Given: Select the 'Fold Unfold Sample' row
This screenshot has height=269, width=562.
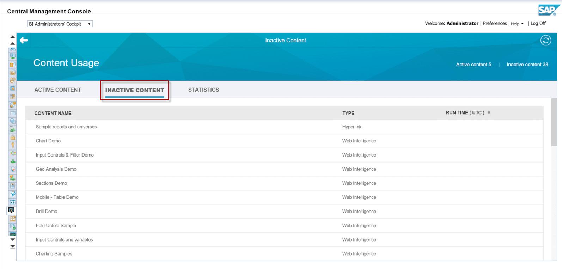Looking at the screenshot, I should [x=284, y=226].
